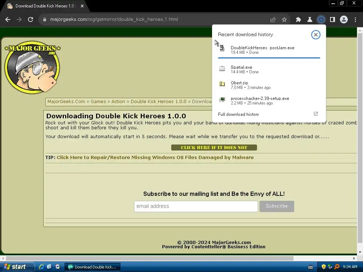Click the horizontal scrollbar right arrow
Screen dimensions: 363x272
click(354, 258)
